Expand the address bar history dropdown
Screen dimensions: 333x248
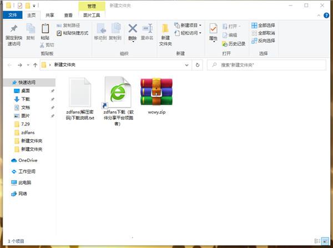[186, 65]
